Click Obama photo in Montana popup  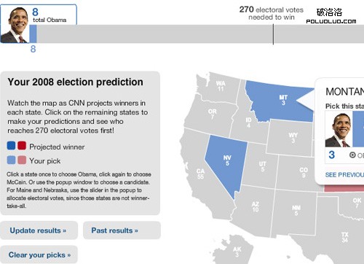339,129
